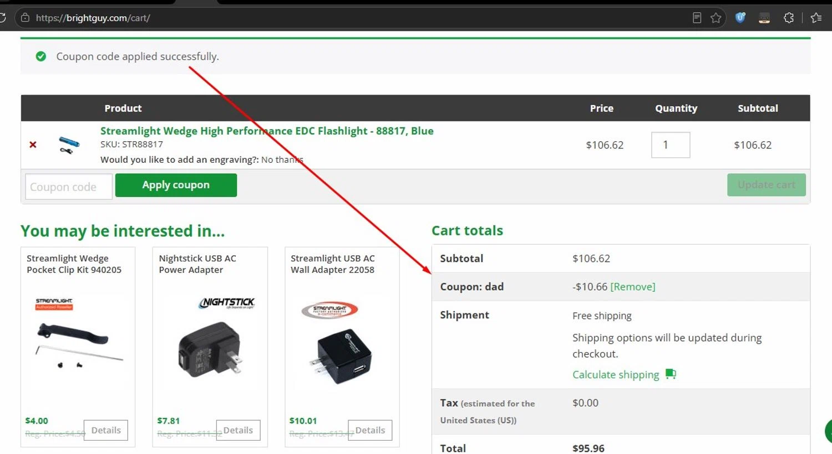Click Calculate shipping link
Viewport: 832px width, 454px height.
coord(616,375)
